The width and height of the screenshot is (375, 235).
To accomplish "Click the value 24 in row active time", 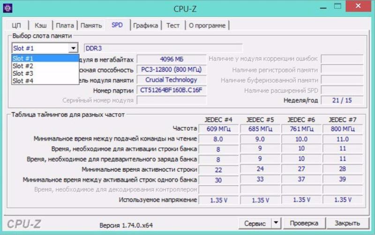I will point(260,169).
